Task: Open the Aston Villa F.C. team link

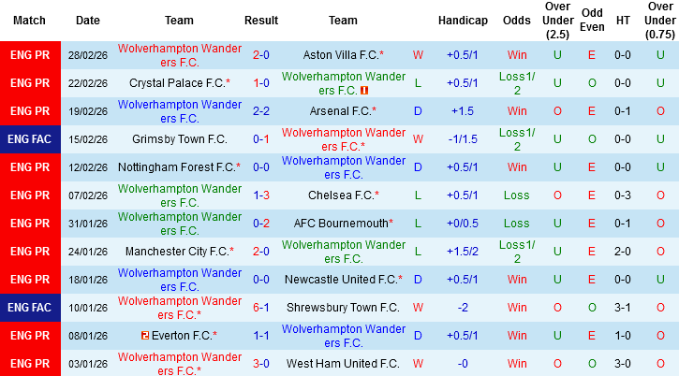Action: click(x=343, y=55)
